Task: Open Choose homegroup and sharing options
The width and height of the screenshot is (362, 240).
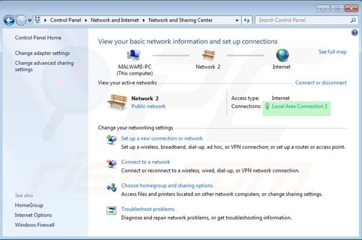Action: (x=167, y=186)
